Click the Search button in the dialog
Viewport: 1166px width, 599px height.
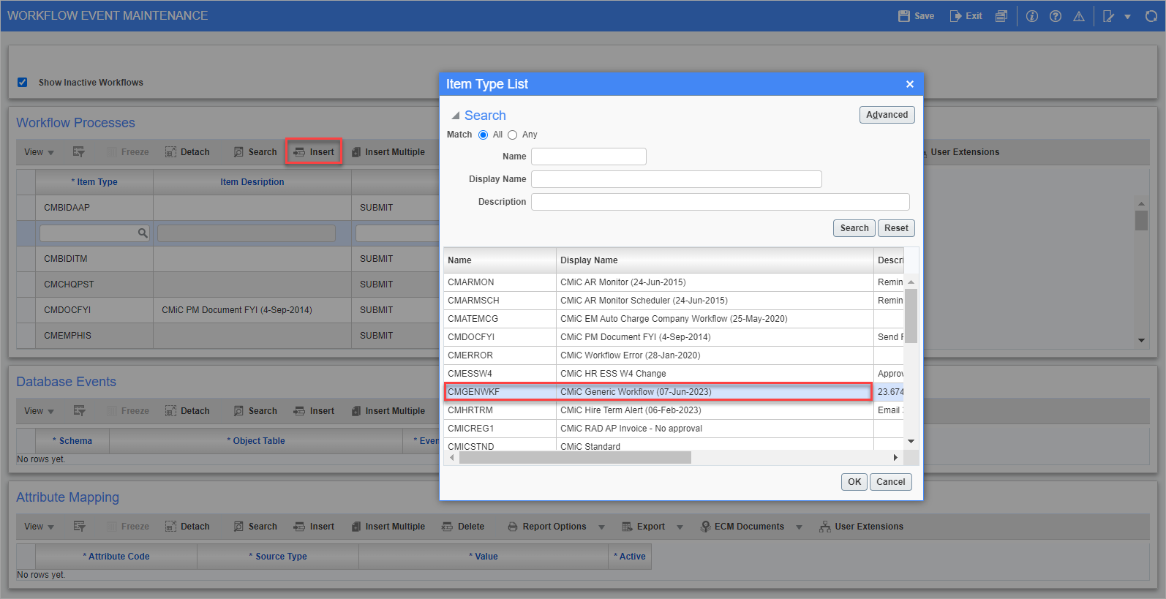point(854,228)
